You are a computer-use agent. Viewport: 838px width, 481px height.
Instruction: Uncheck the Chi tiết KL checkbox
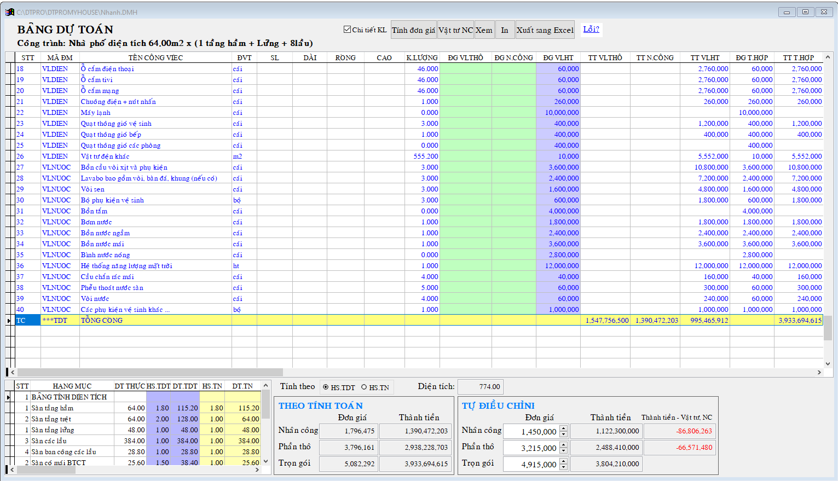(347, 30)
